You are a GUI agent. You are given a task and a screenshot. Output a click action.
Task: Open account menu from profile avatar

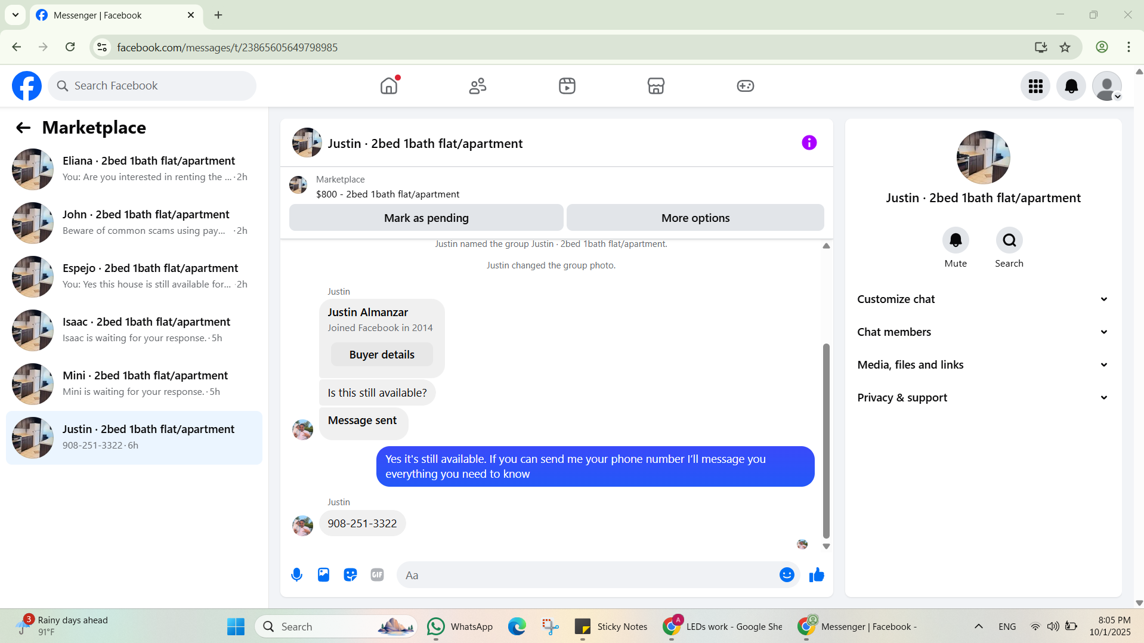coord(1107,86)
